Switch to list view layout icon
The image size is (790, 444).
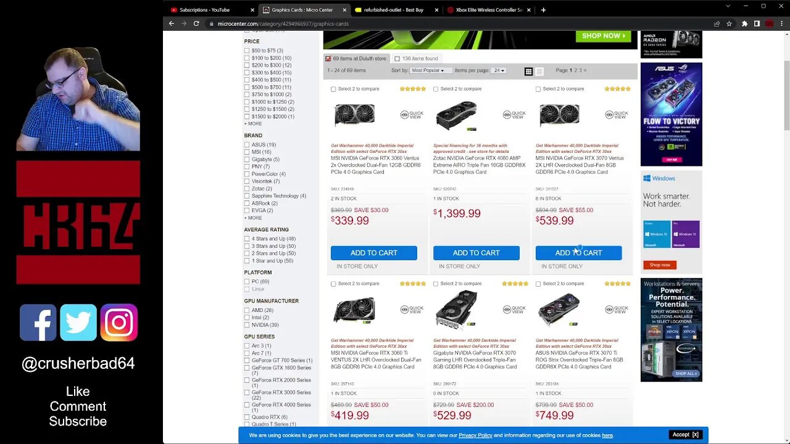coord(539,72)
